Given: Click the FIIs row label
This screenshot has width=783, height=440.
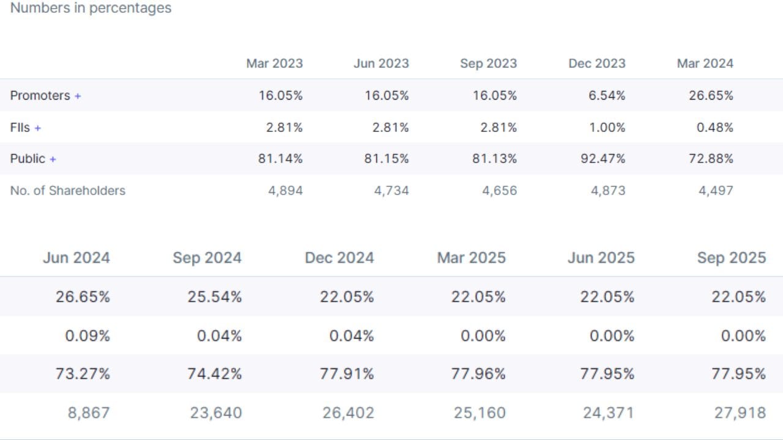Looking at the screenshot, I should coord(20,128).
